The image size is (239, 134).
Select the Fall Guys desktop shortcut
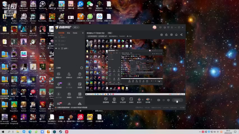click(x=24, y=55)
